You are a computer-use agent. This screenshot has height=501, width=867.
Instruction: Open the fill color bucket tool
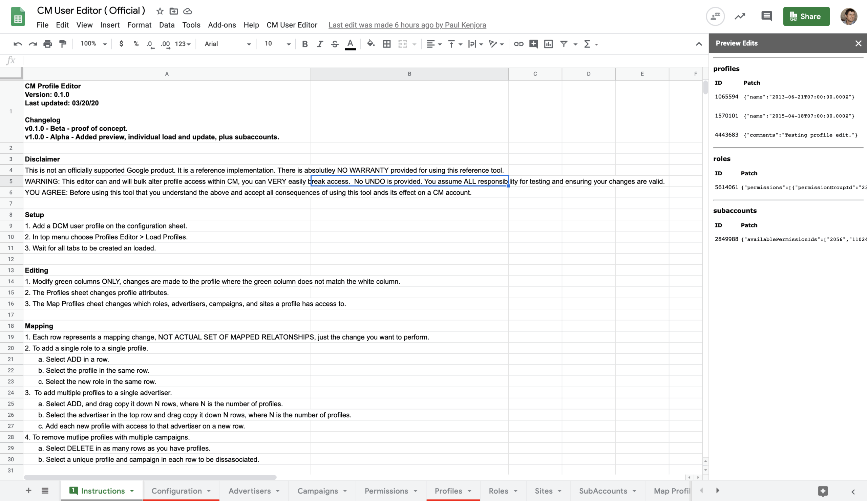click(x=371, y=44)
